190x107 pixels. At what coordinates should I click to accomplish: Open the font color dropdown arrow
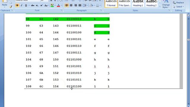(61, 5)
